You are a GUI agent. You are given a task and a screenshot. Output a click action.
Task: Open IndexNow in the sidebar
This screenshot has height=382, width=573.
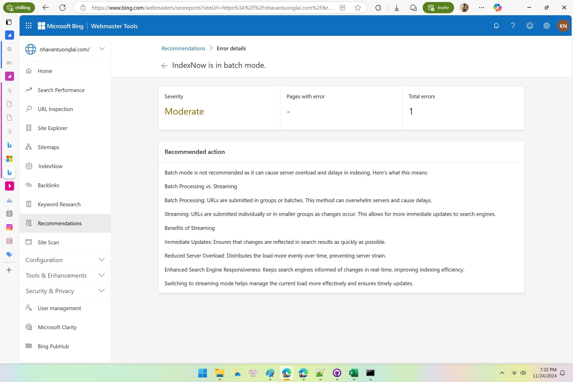pos(65,166)
